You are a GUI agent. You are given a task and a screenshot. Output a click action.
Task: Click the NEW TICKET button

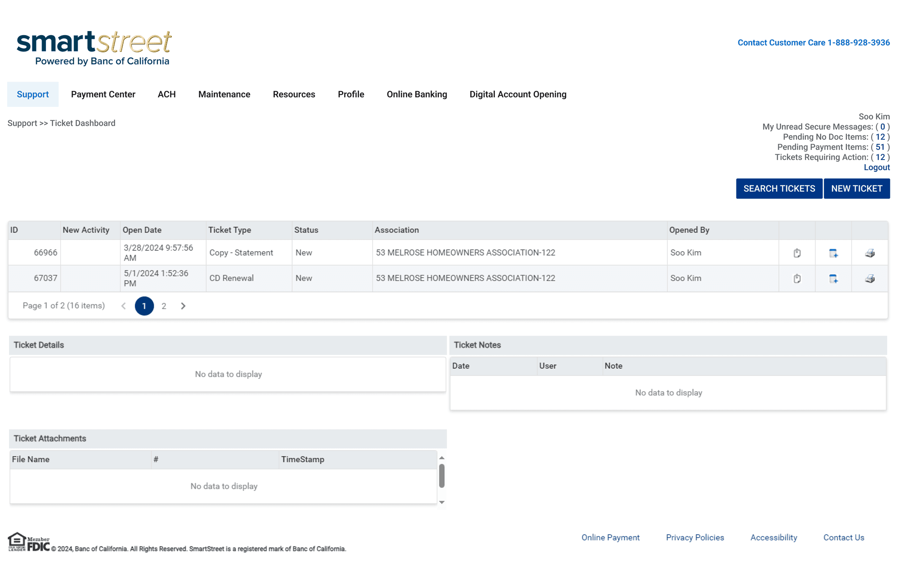click(856, 188)
